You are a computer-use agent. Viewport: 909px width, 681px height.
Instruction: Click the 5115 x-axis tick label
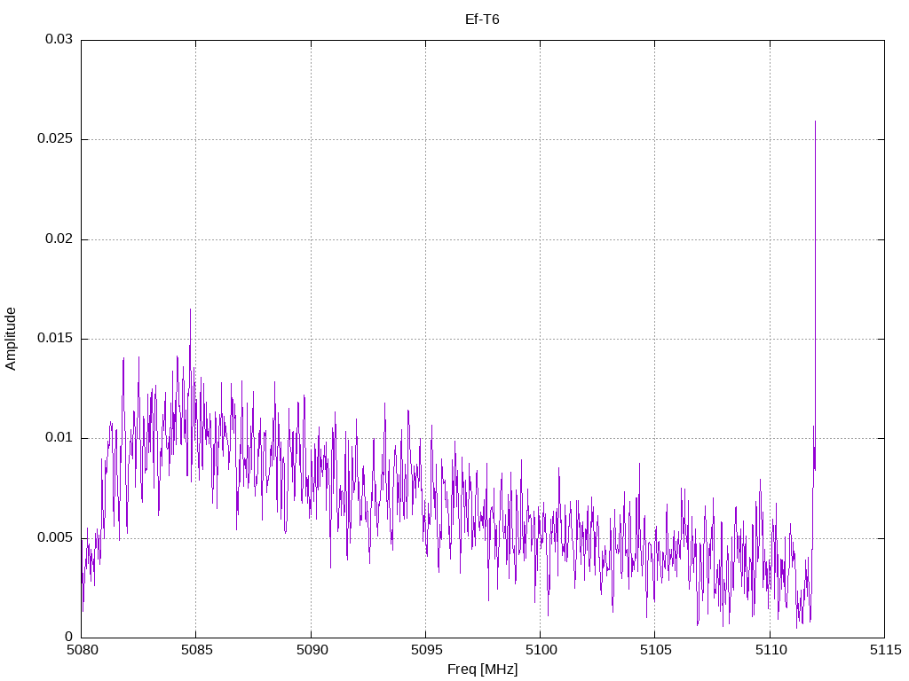pyautogui.click(x=885, y=650)
